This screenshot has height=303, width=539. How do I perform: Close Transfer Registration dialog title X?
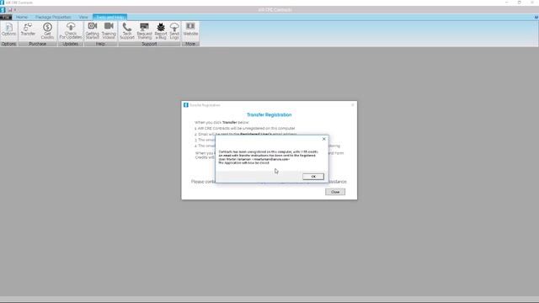(352, 105)
